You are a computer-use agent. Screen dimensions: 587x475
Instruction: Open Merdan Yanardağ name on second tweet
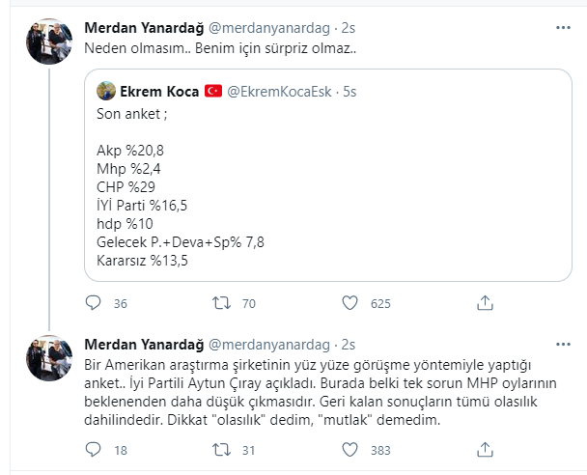point(144,345)
